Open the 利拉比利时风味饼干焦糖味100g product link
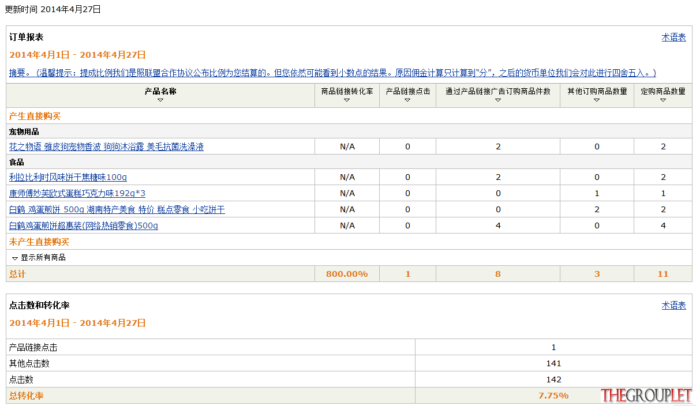696x406 pixels. click(x=68, y=177)
